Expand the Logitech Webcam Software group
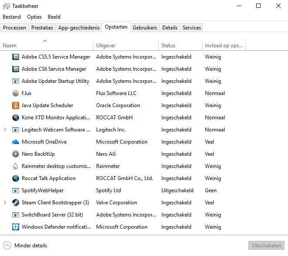This screenshot has height=256, width=288. coord(5,130)
